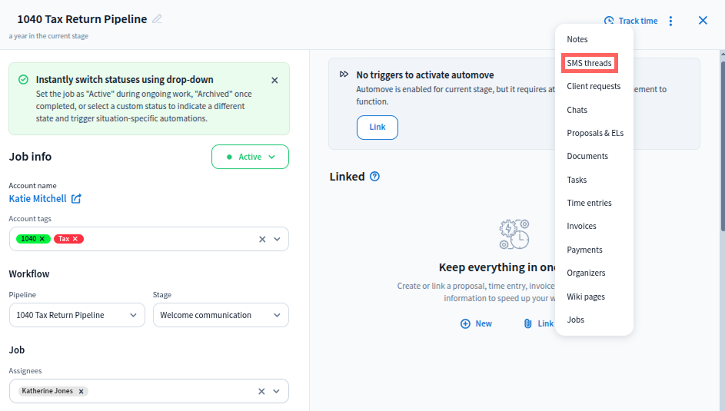The height and width of the screenshot is (411, 725).
Task: Remove assignee Katherine Jones
Action: pos(81,391)
